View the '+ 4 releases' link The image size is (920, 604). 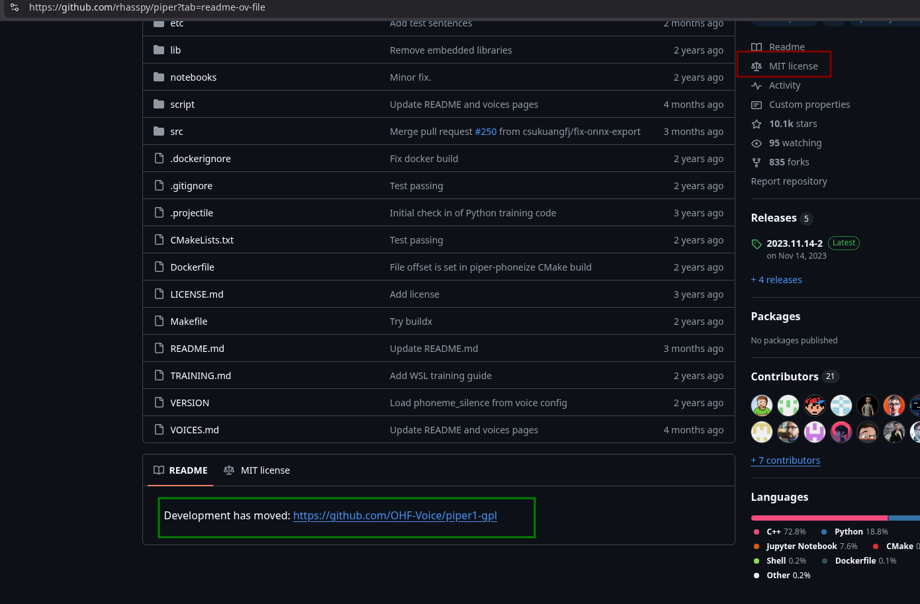pos(776,280)
